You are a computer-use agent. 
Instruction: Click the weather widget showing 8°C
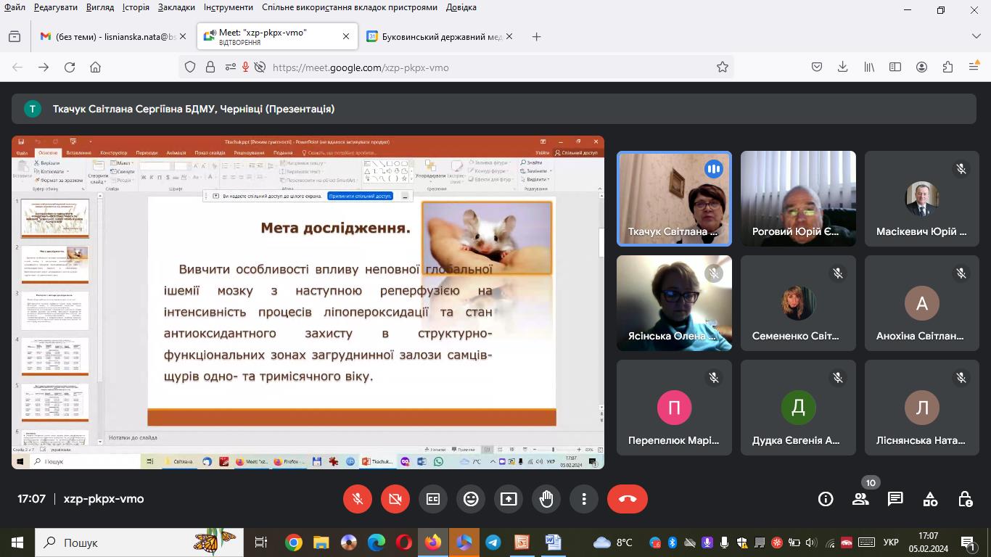click(613, 542)
